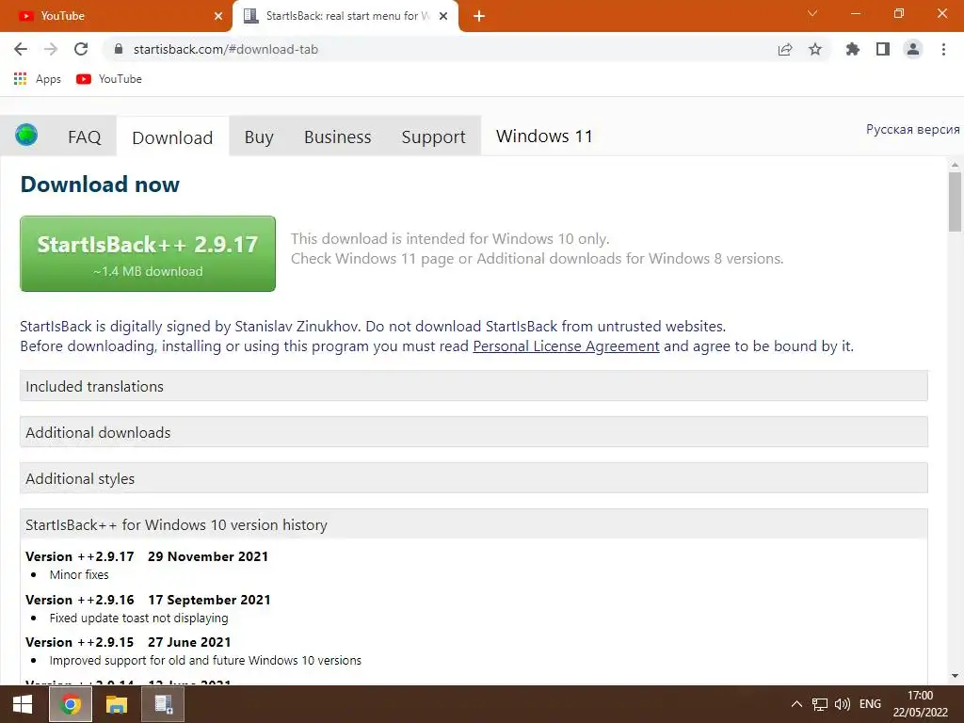Switch to Русская версия

912,129
